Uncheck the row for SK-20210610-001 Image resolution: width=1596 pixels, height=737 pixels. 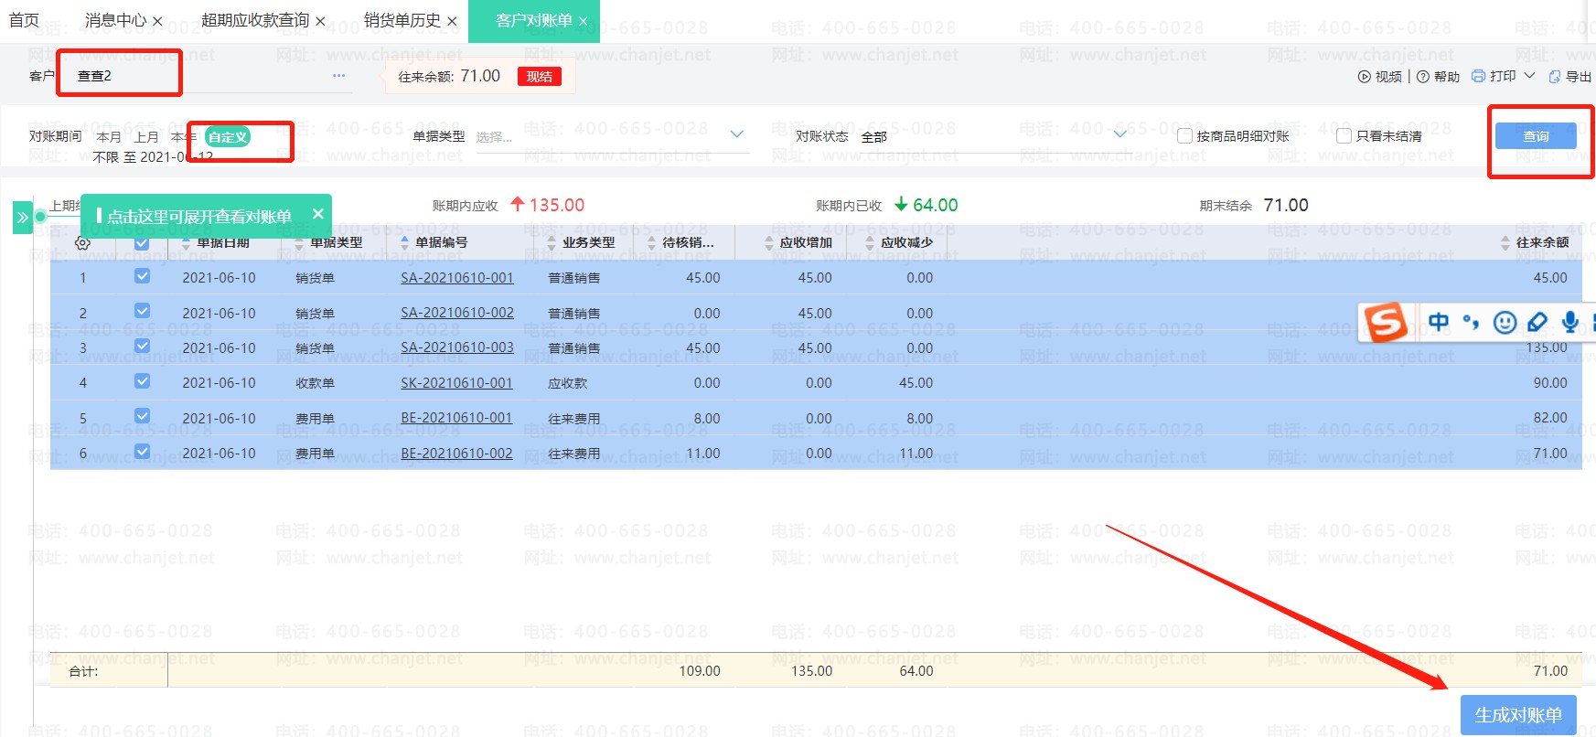tap(142, 381)
